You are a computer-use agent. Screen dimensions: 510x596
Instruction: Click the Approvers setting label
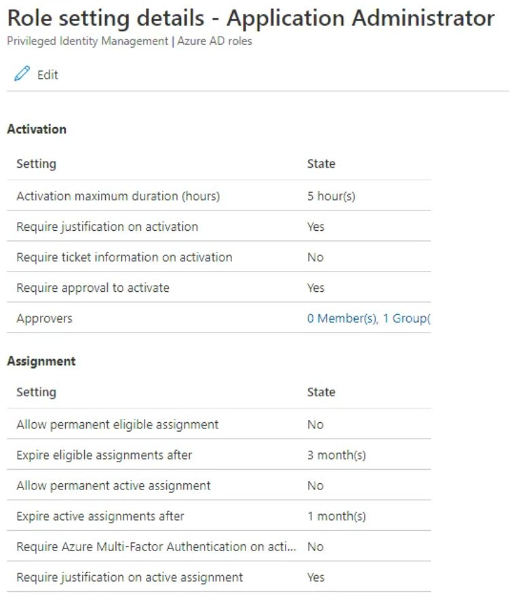(x=44, y=318)
